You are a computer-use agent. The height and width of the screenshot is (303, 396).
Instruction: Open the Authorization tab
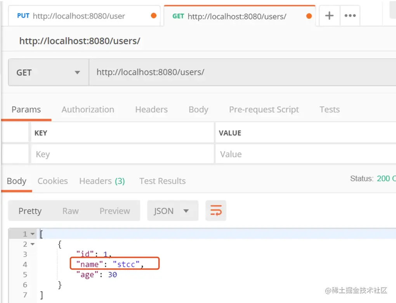[88, 109]
